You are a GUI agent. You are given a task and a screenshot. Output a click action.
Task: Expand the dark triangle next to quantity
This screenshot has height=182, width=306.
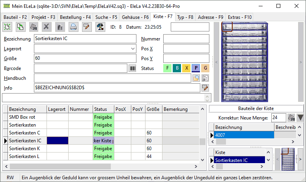point(300,118)
